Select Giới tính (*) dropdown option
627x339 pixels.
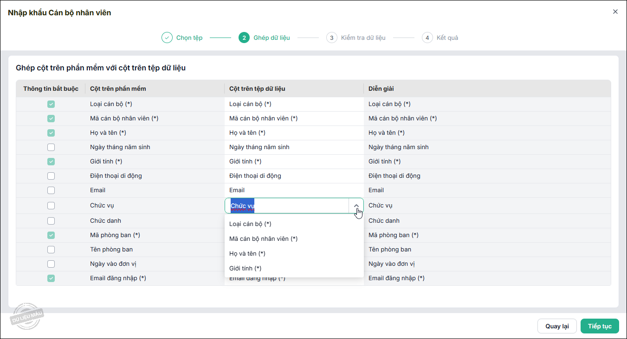click(x=246, y=269)
